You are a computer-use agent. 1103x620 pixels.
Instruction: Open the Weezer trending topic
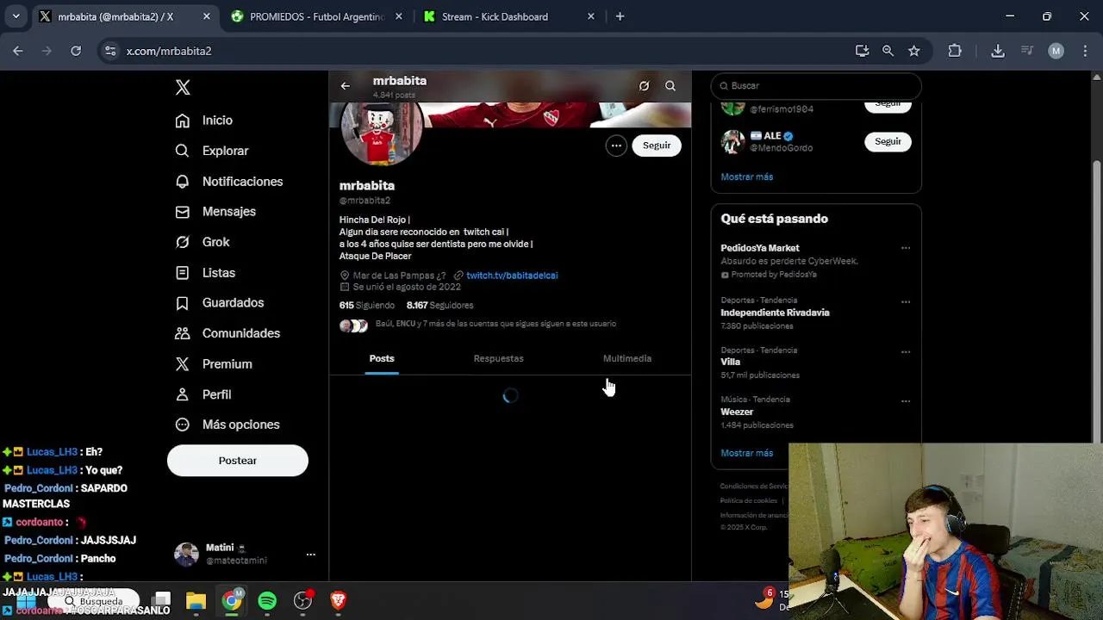[737, 412]
